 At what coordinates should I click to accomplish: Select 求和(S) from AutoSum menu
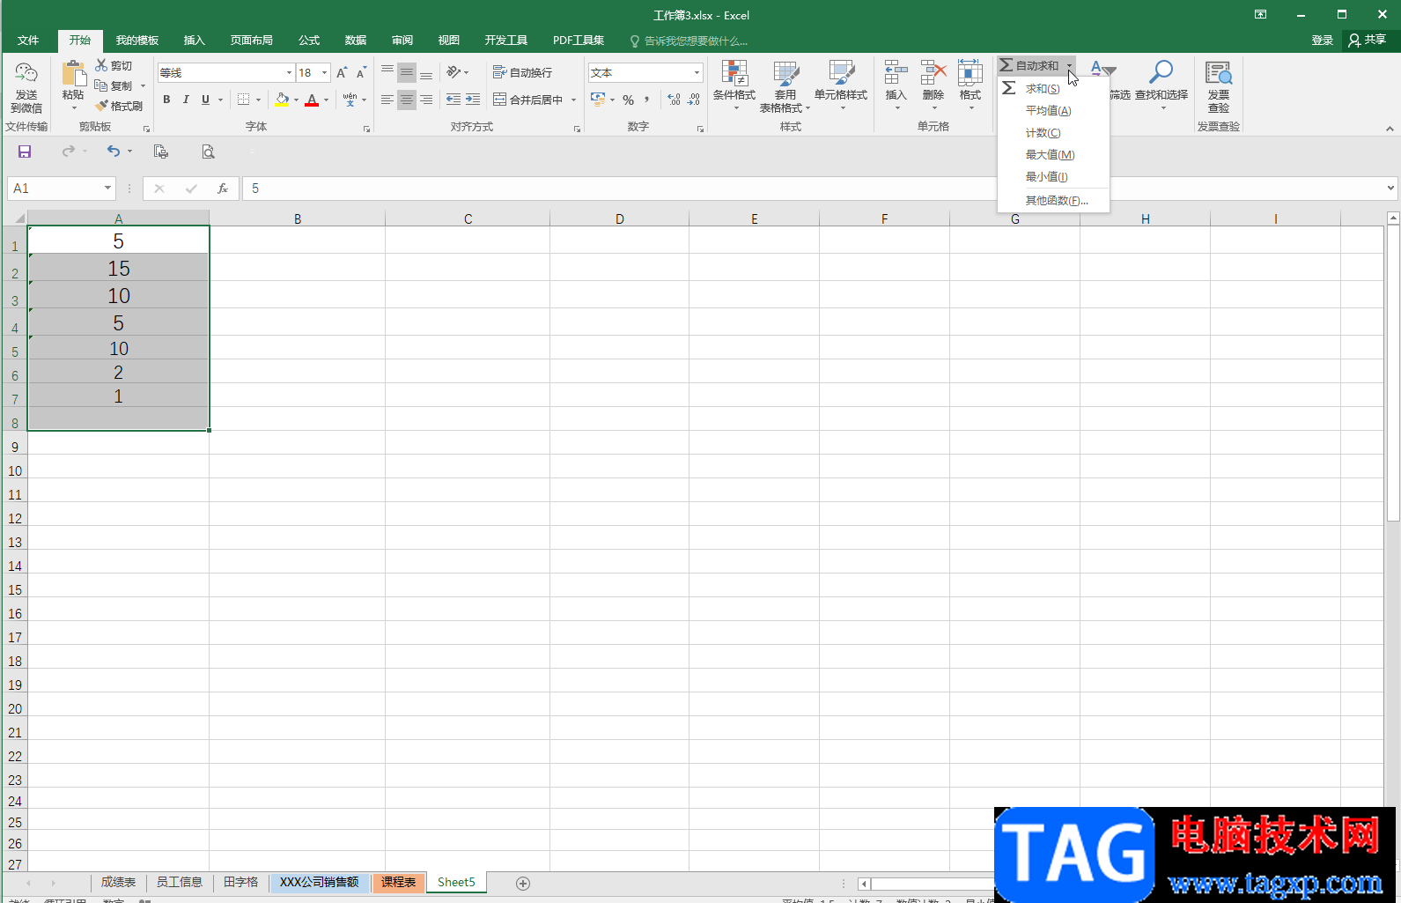[x=1043, y=89]
